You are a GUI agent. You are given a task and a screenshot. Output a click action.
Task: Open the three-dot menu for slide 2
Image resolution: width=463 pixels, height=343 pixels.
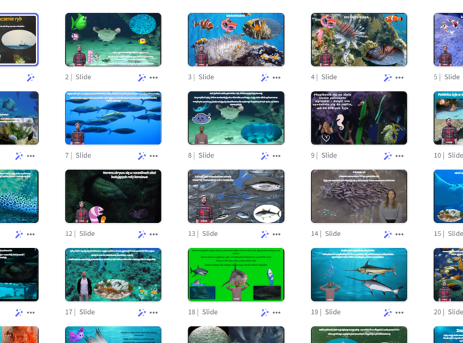[153, 78]
